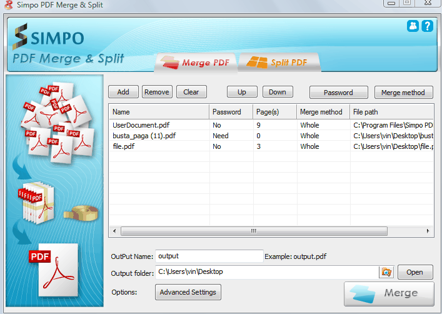This screenshot has width=442, height=314.
Task: Click the Add button
Action: [123, 92]
